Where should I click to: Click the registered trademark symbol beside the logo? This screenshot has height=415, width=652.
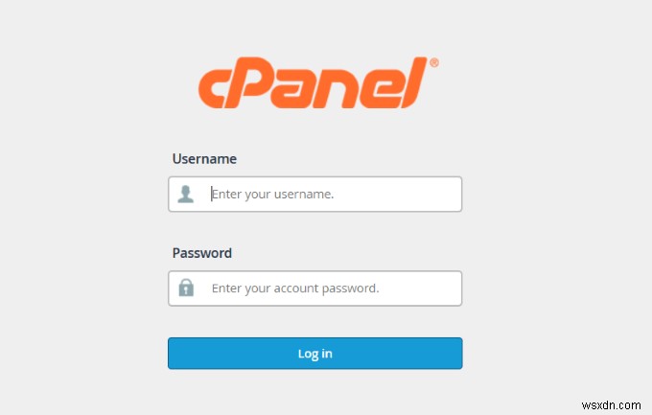(x=433, y=63)
